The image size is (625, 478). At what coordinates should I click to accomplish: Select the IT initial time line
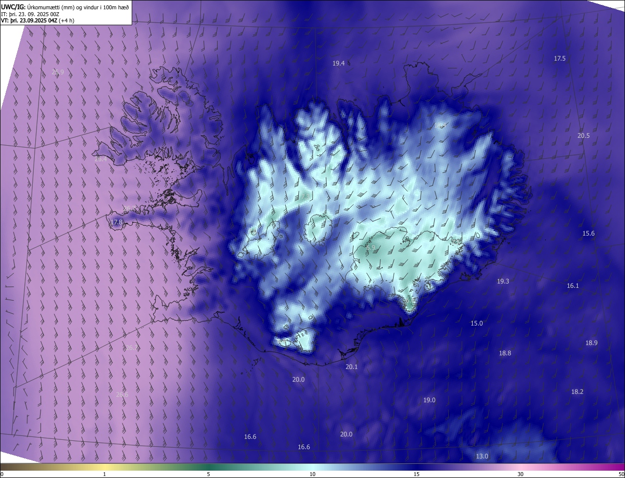pyautogui.click(x=30, y=14)
